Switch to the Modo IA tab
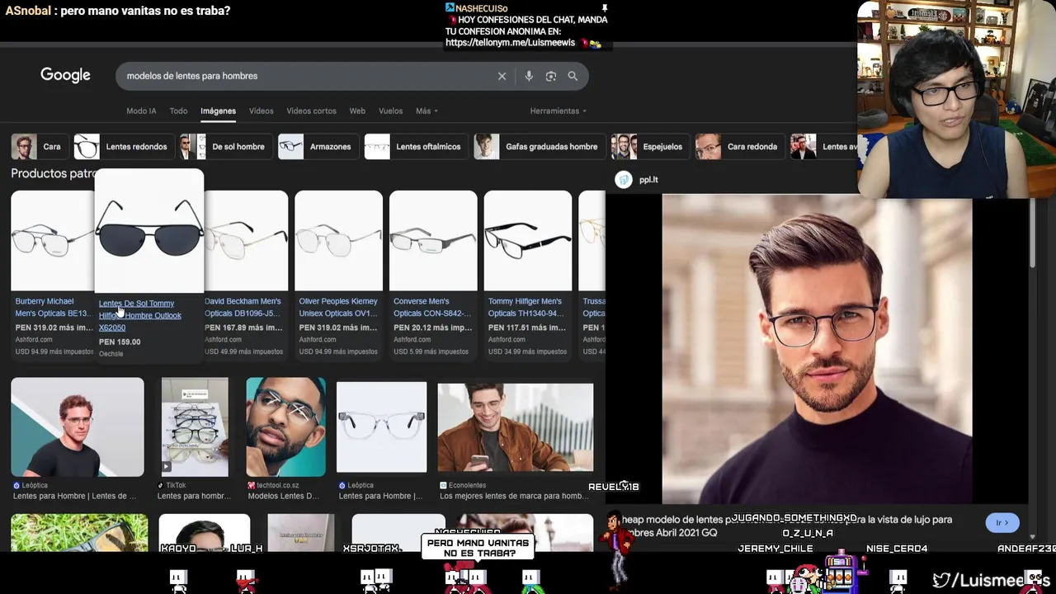This screenshot has width=1056, height=594. [x=141, y=111]
